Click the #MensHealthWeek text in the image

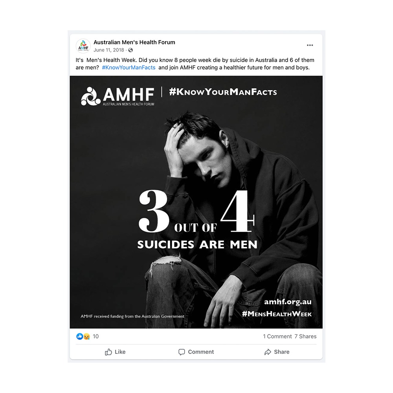[277, 314]
